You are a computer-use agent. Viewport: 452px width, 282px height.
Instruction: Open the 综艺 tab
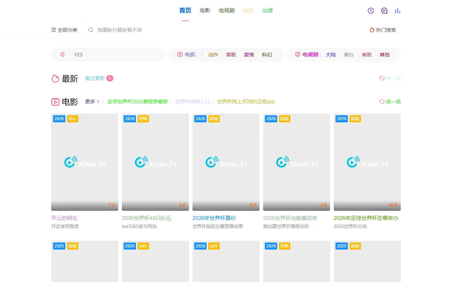tap(249, 11)
